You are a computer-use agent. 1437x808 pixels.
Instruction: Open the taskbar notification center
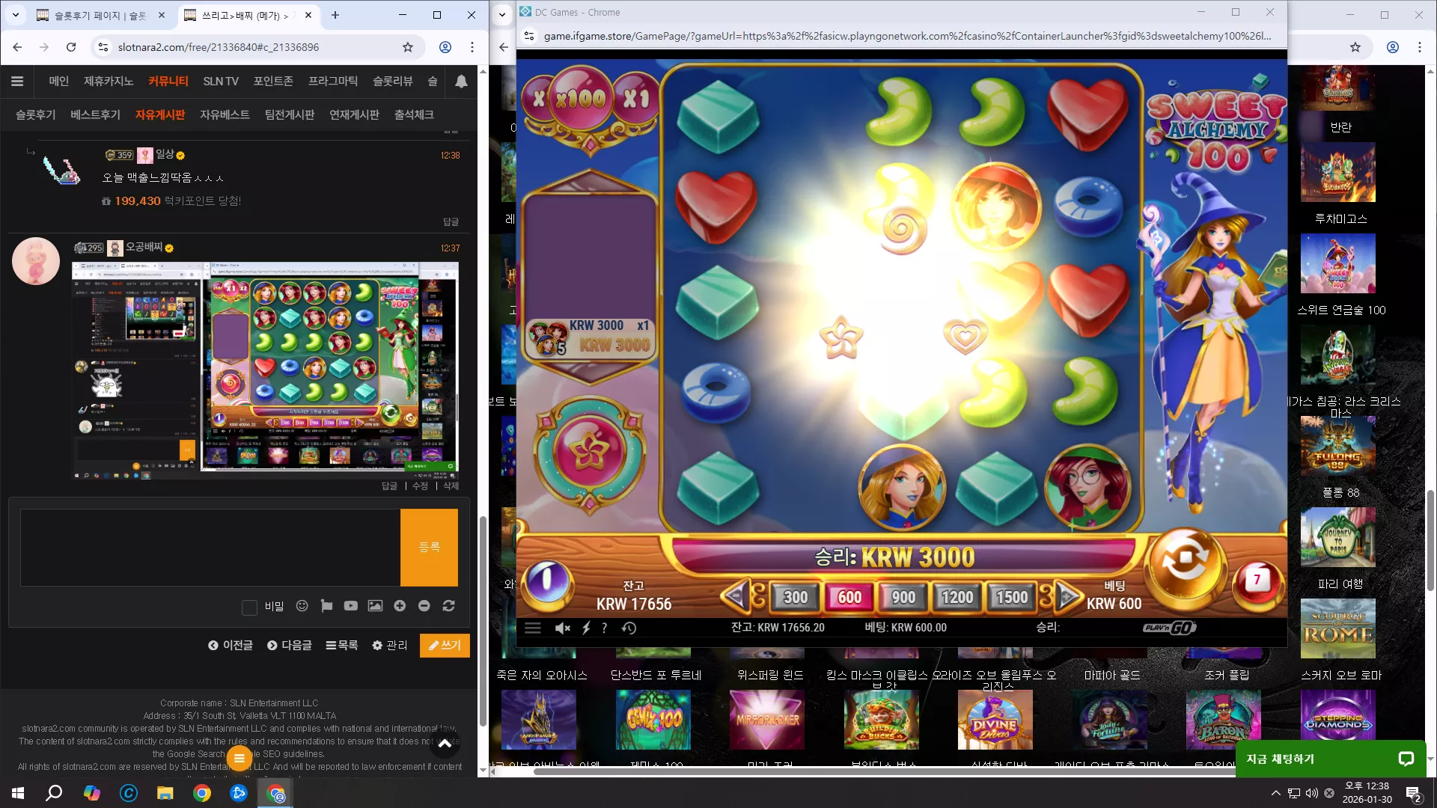tap(1413, 794)
